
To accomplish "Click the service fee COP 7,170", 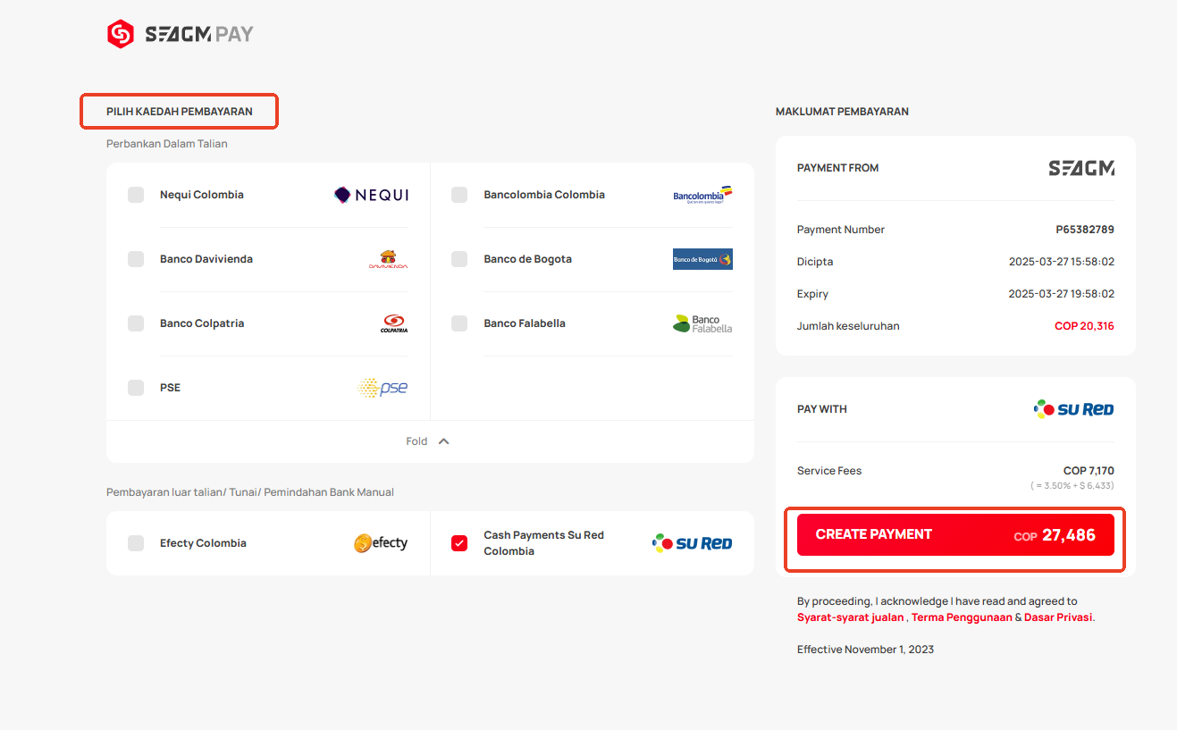I will [x=1089, y=471].
